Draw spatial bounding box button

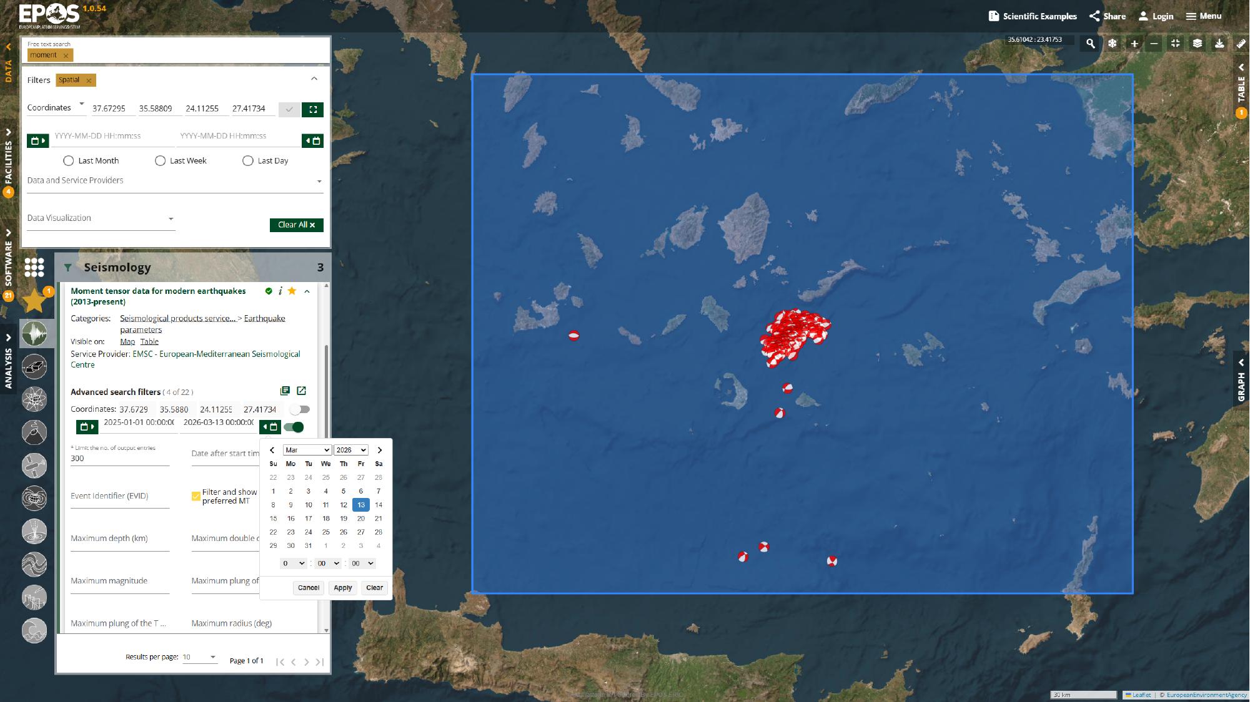point(312,109)
